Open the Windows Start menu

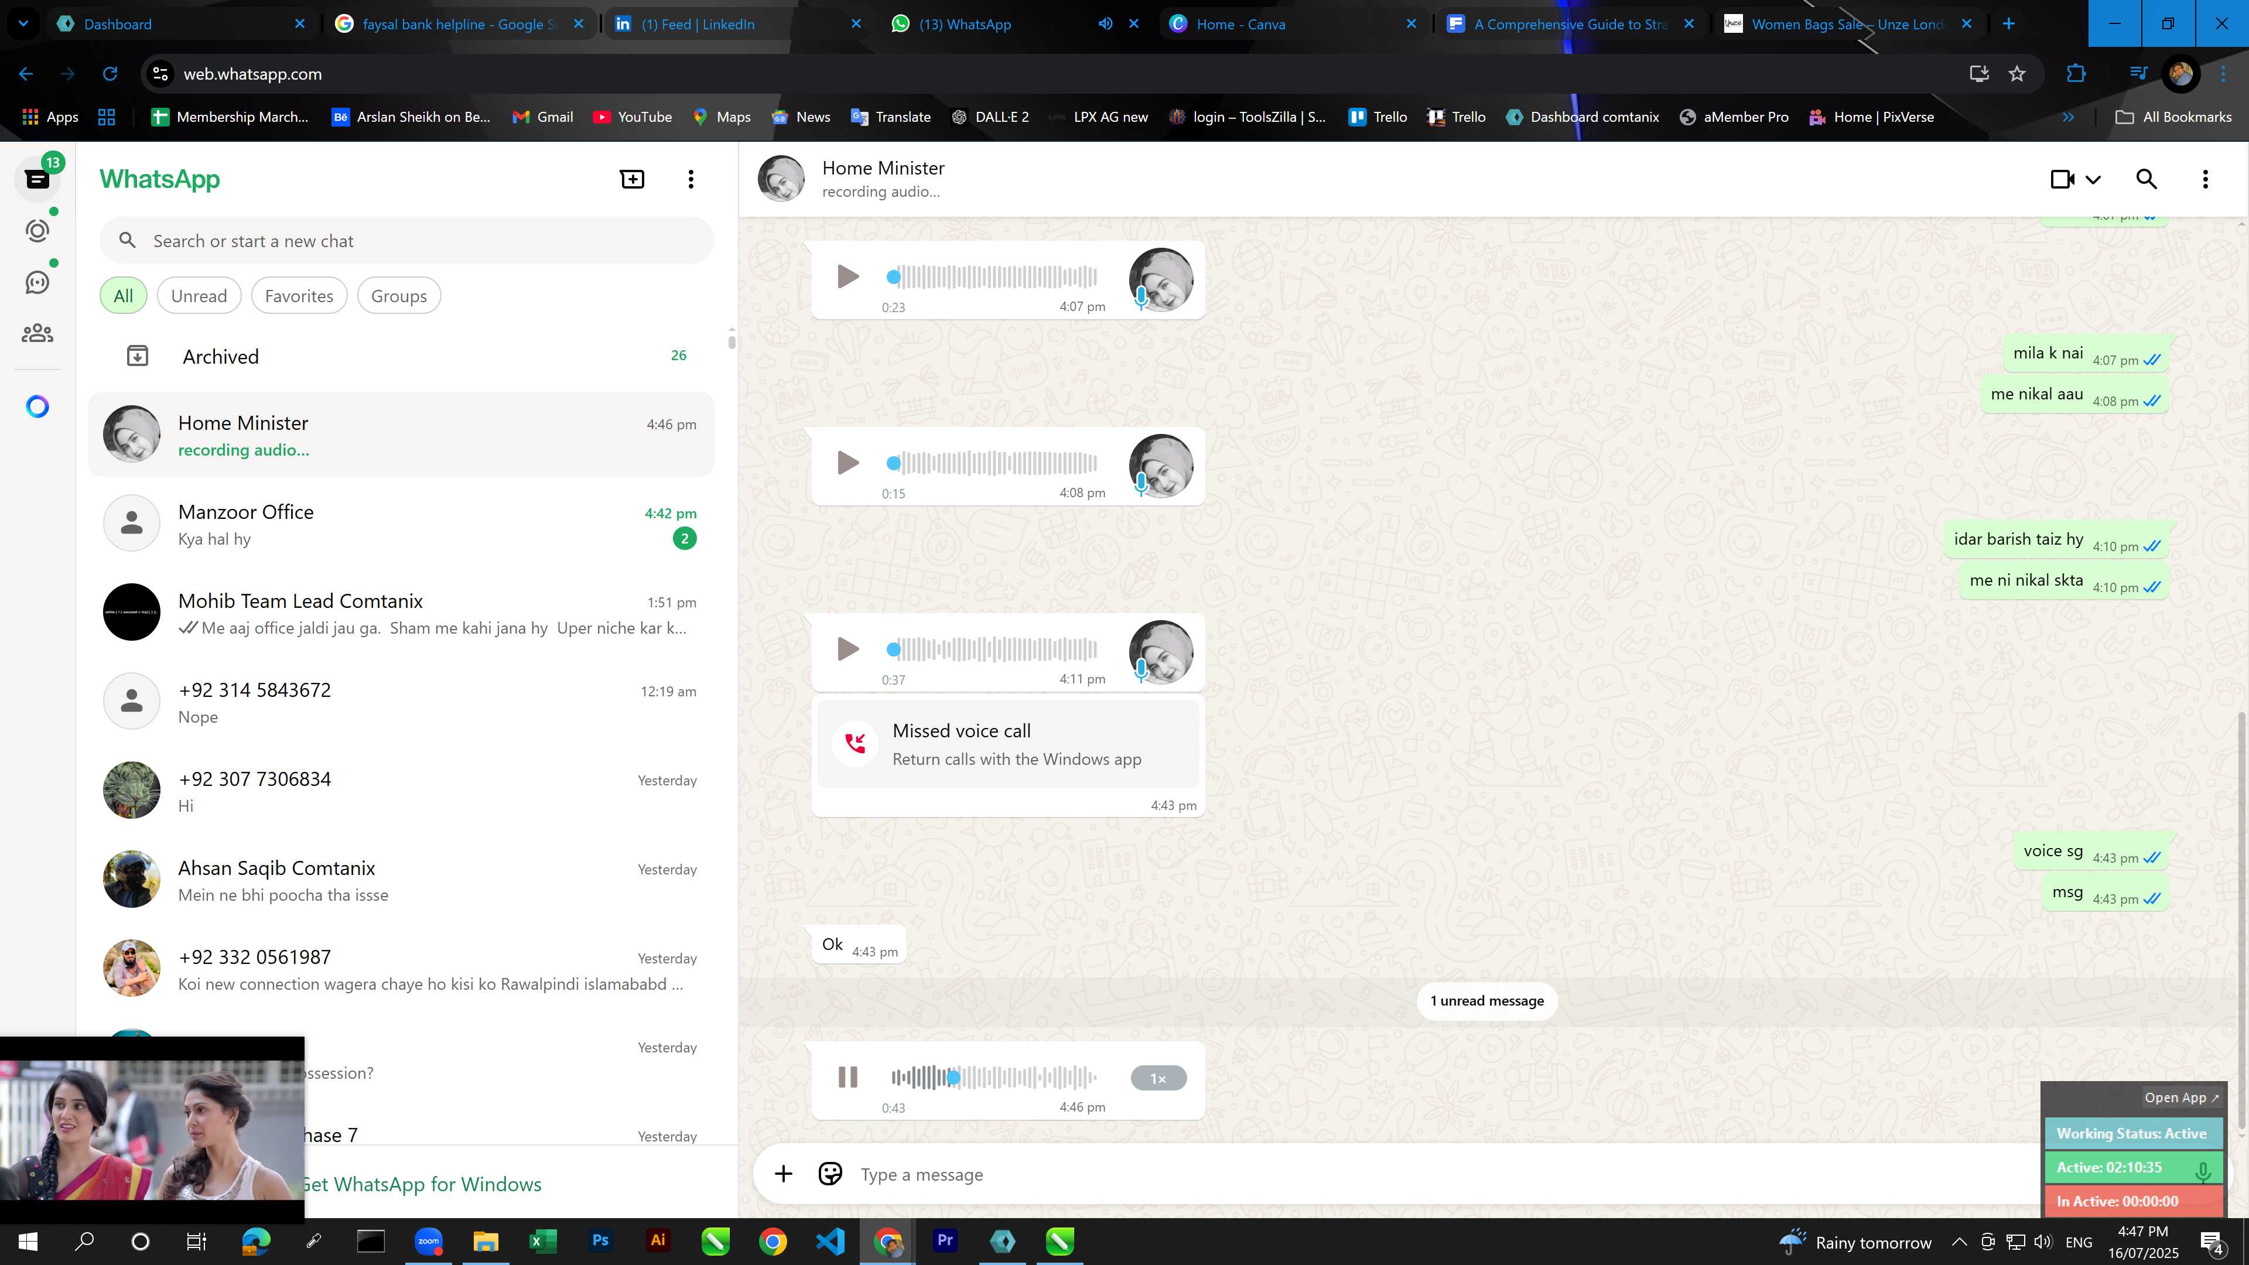(27, 1240)
